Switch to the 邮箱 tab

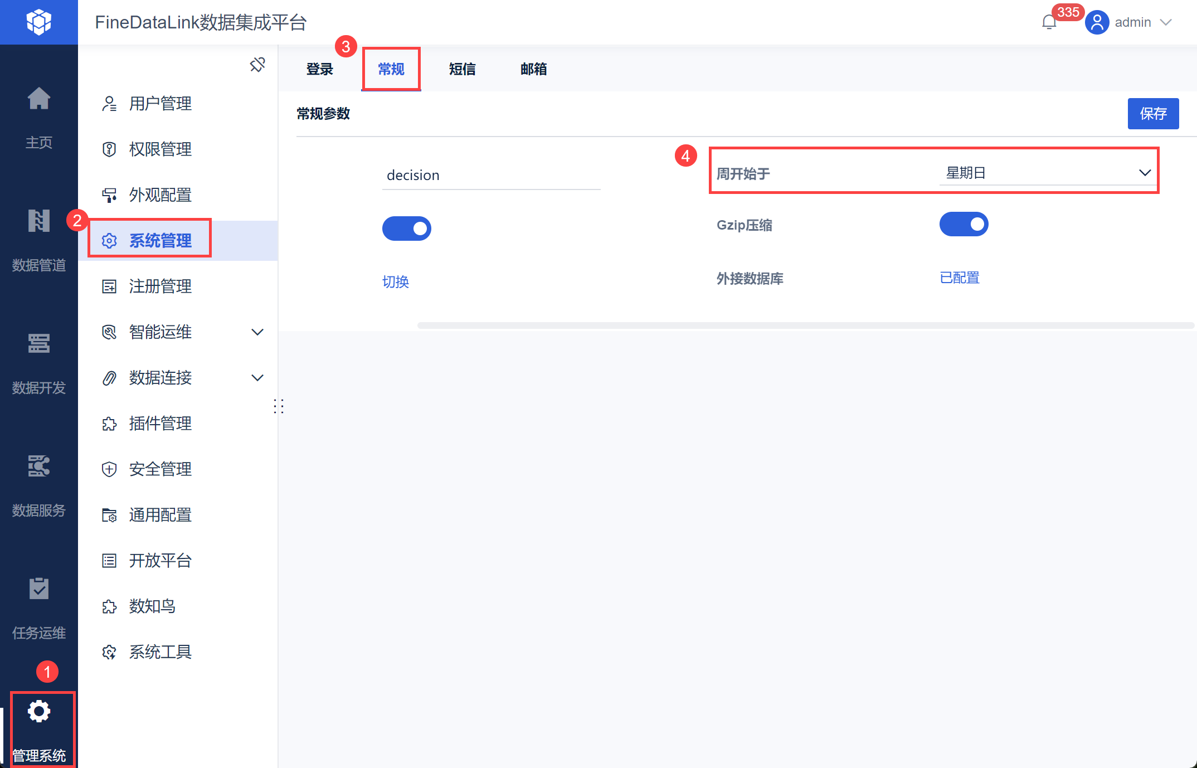(x=533, y=69)
